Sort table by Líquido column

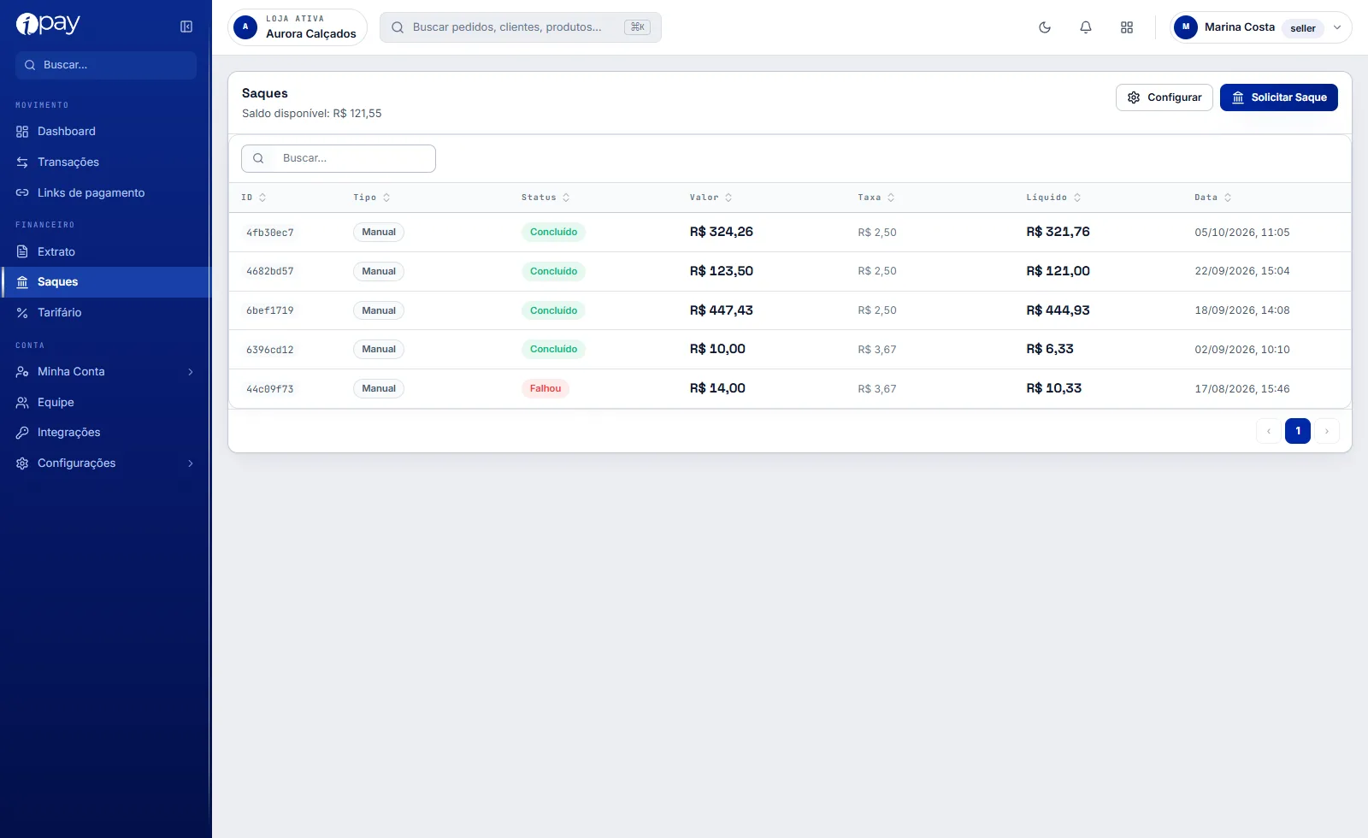click(1053, 198)
